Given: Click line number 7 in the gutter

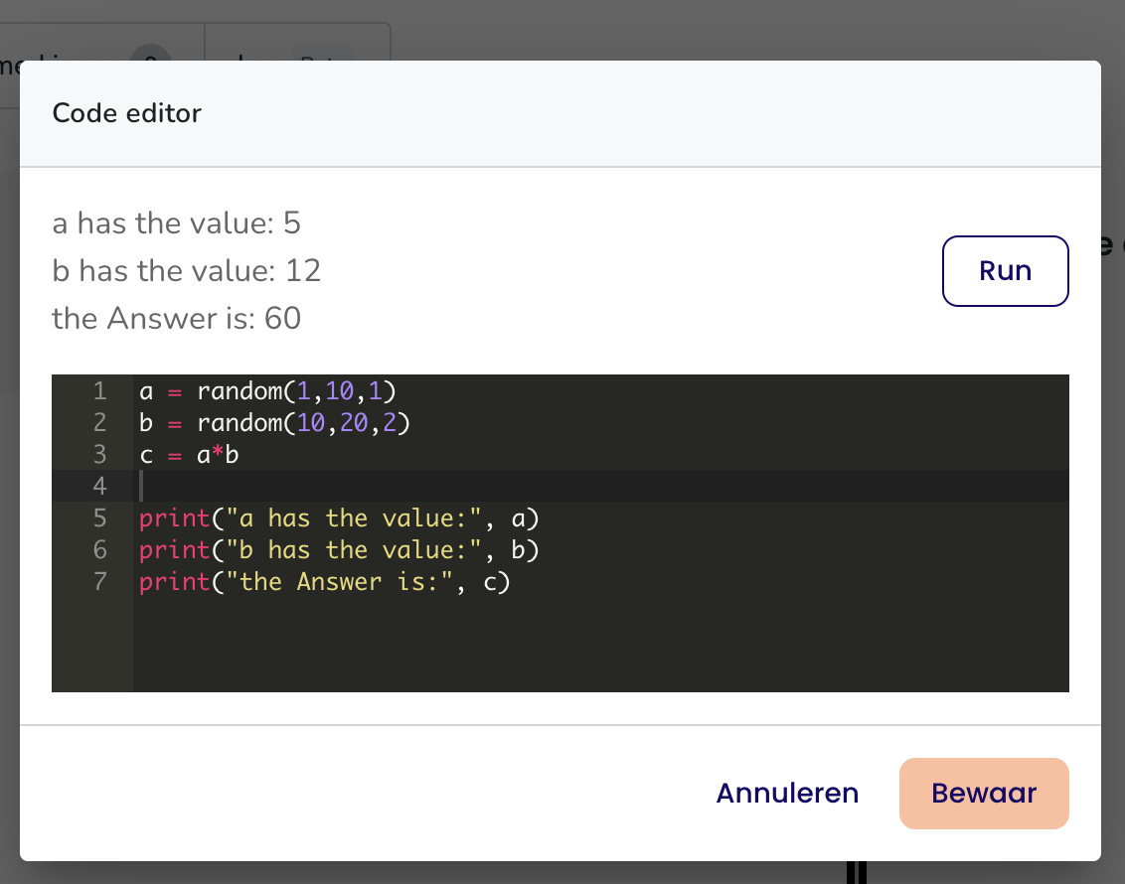Looking at the screenshot, I should (99, 581).
